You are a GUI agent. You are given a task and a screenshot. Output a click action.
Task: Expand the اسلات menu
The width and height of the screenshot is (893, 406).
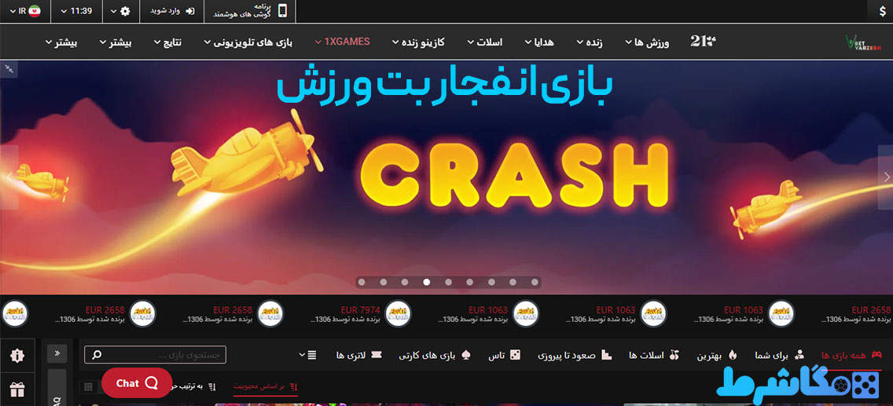[485, 42]
